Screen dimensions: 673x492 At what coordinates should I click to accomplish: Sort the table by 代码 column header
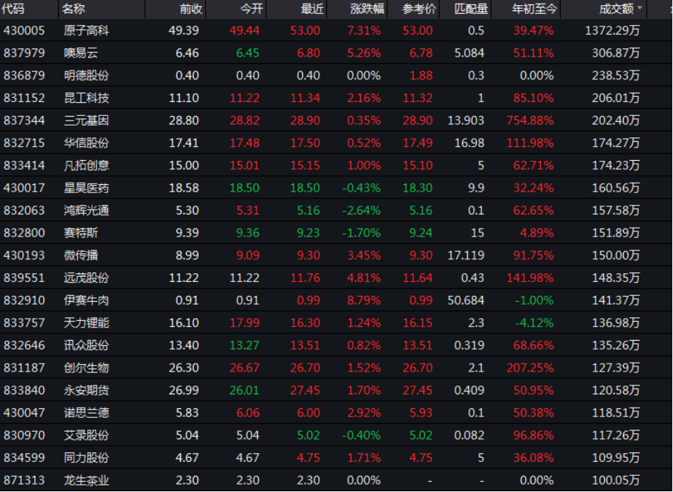[14, 9]
